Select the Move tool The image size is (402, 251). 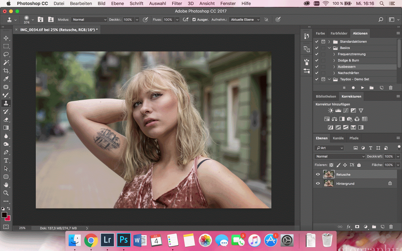(x=6, y=38)
